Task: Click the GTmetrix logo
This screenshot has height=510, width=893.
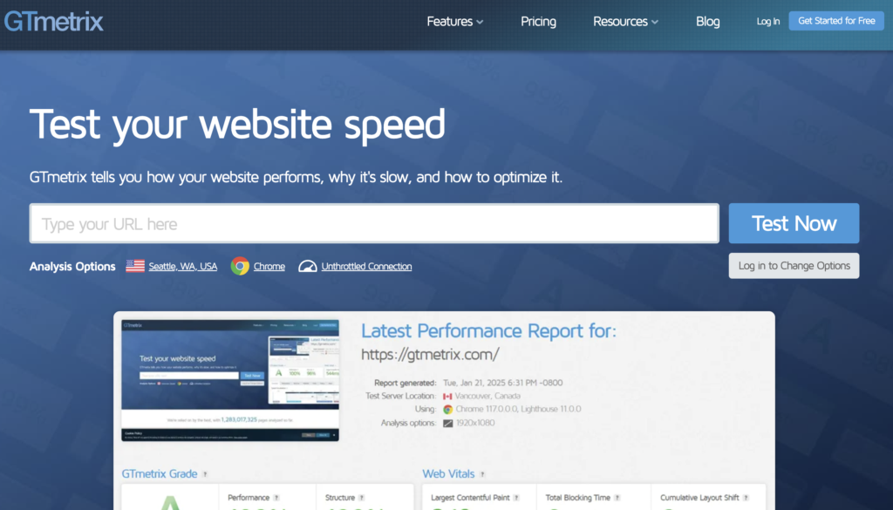Action: [53, 22]
